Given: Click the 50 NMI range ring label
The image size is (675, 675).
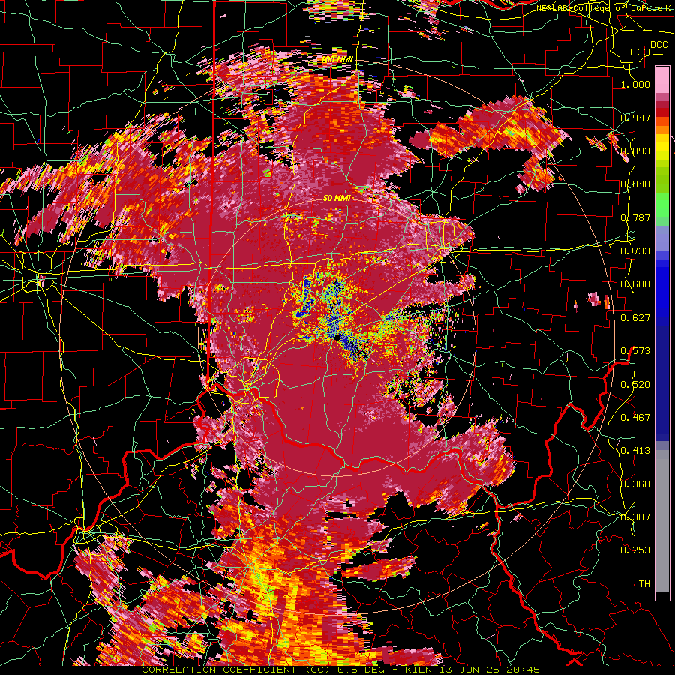Looking at the screenshot, I should [x=337, y=199].
